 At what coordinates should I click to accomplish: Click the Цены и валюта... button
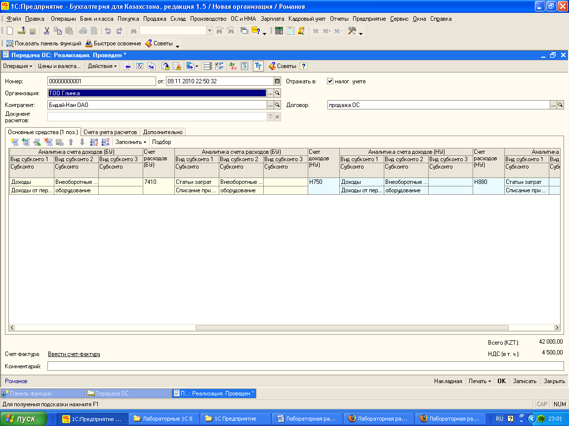(59, 66)
